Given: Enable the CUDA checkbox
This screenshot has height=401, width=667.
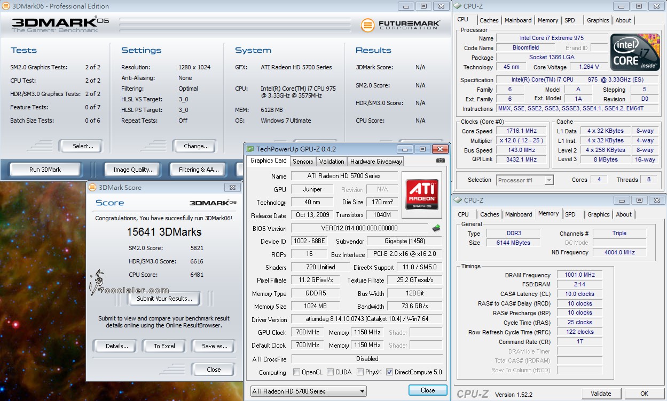Looking at the screenshot, I should [331, 372].
